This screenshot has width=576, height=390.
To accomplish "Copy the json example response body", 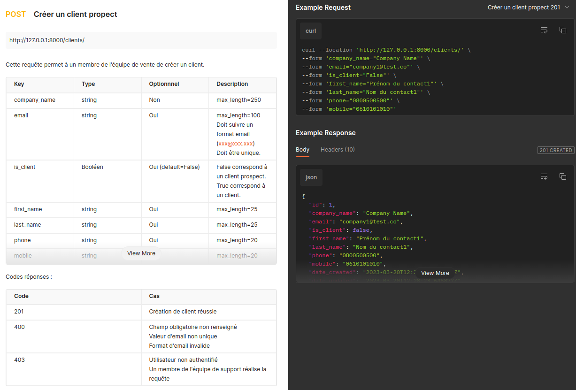I will pos(562,177).
